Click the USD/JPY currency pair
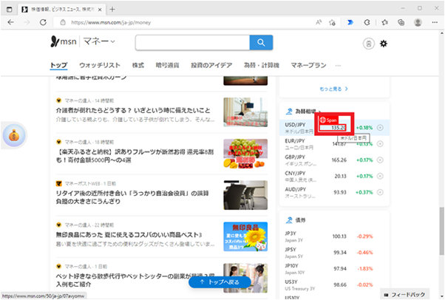 pyautogui.click(x=295, y=125)
